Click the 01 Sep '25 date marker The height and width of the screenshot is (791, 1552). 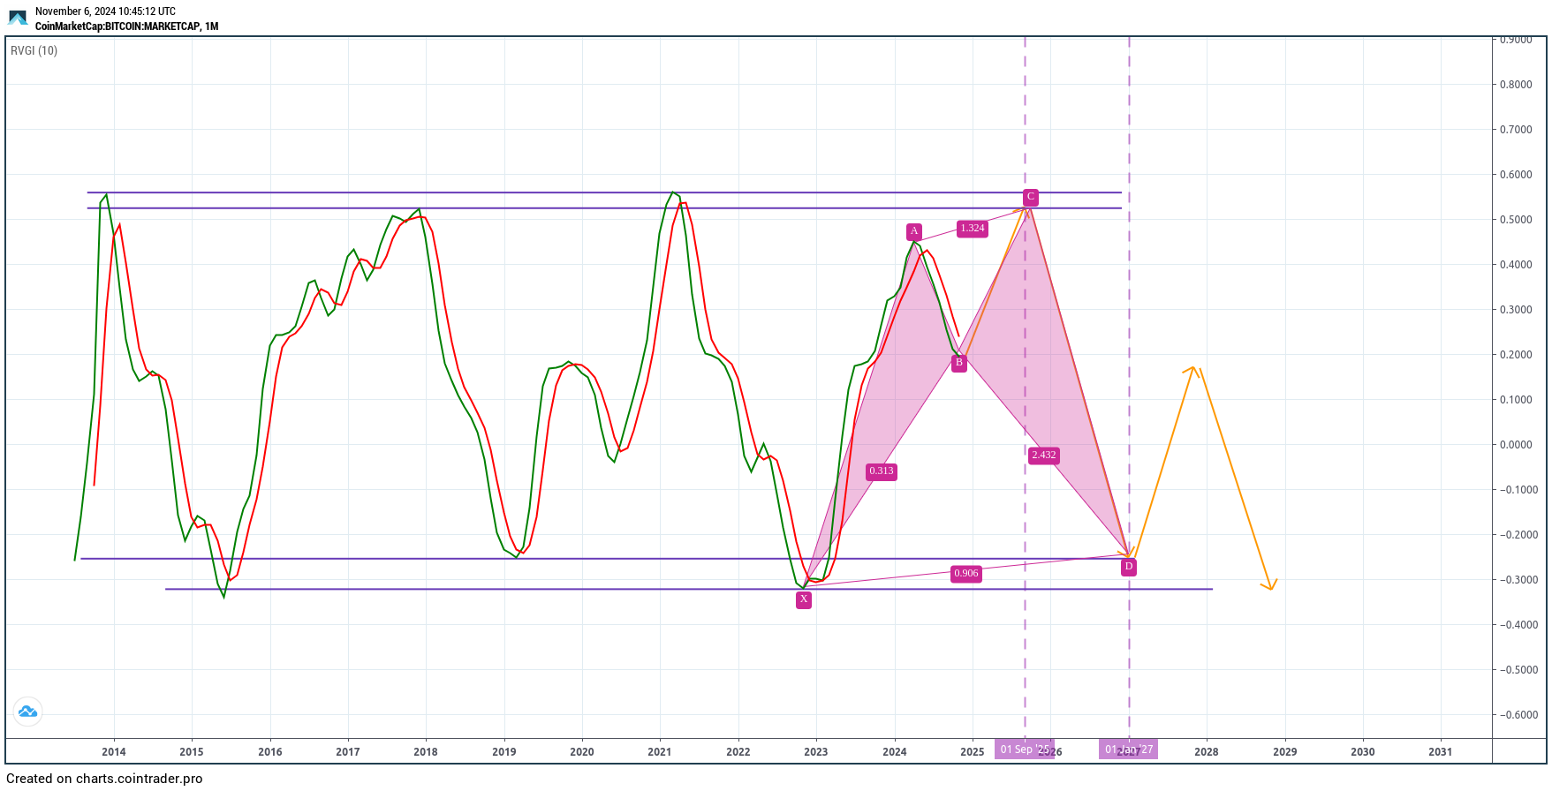click(x=1025, y=750)
